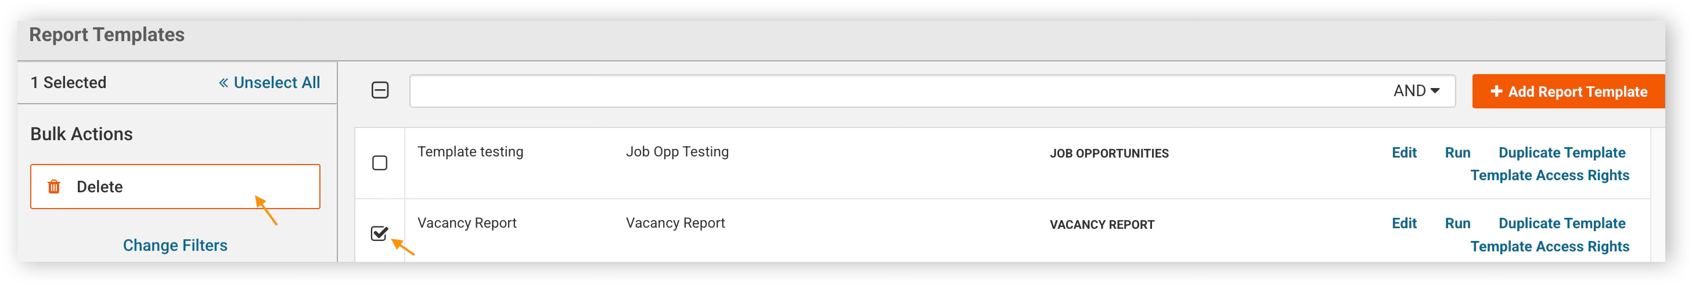Click Add Report Template button
Image resolution: width=1692 pixels, height=285 pixels.
point(1568,91)
